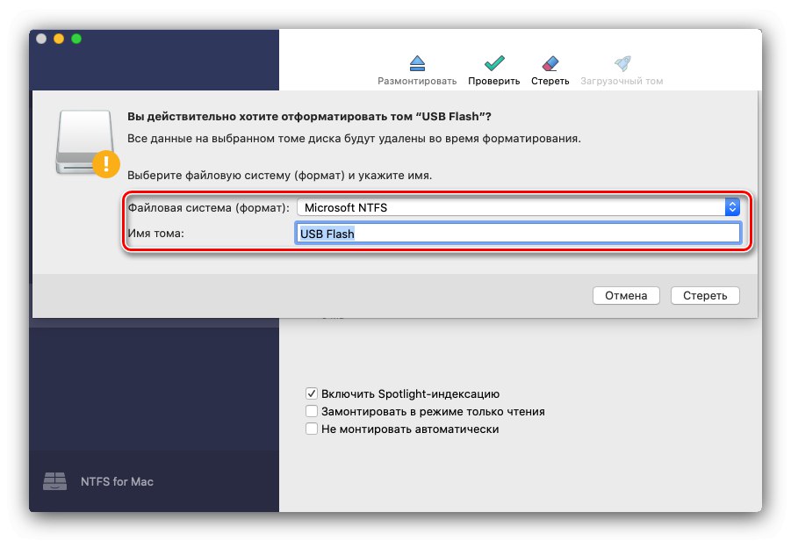Uncheck Включить Spotlight-индексацию checkbox

pos(312,393)
